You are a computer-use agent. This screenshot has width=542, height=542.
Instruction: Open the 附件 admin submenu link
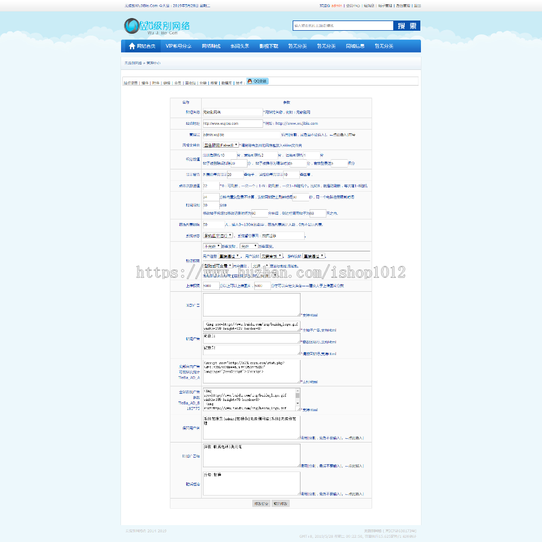tap(156, 83)
